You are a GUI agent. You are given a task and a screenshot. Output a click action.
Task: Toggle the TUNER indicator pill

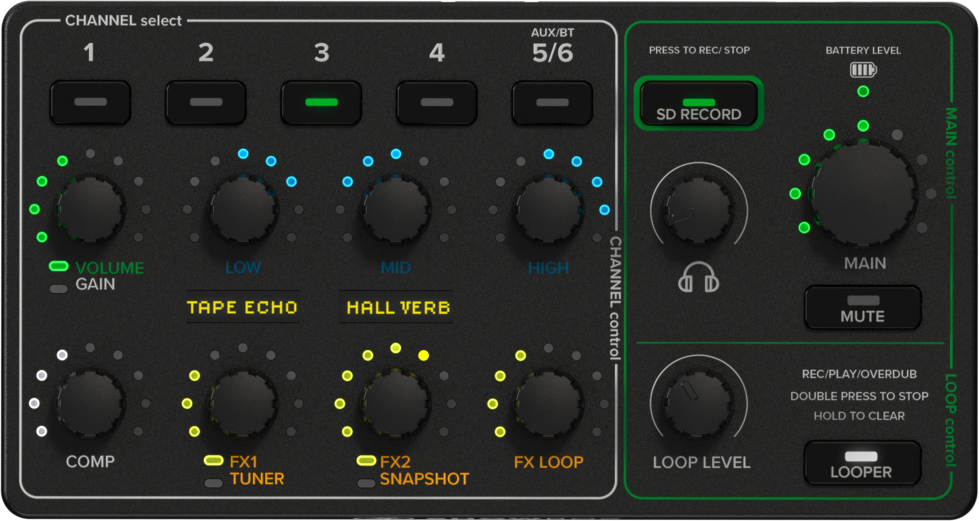click(x=214, y=483)
